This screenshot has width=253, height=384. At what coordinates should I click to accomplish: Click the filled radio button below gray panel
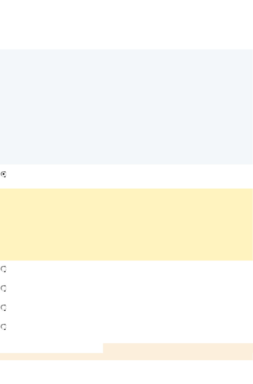click(x=4, y=175)
